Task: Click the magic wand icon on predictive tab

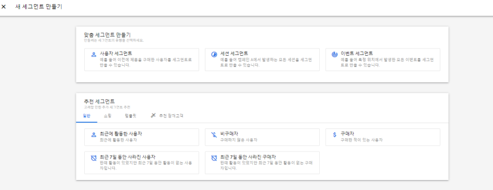Action: pos(153,116)
